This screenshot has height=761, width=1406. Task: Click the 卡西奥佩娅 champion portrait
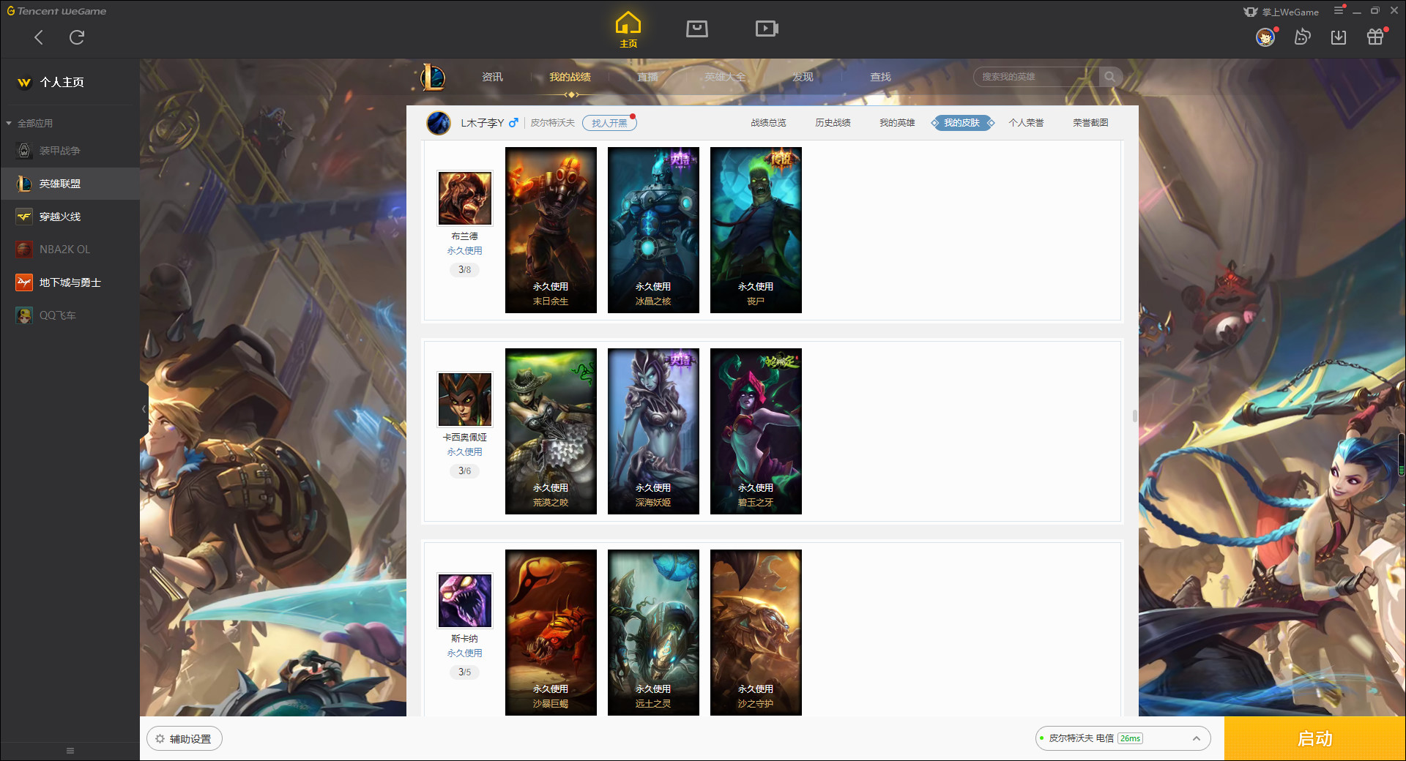pyautogui.click(x=465, y=400)
